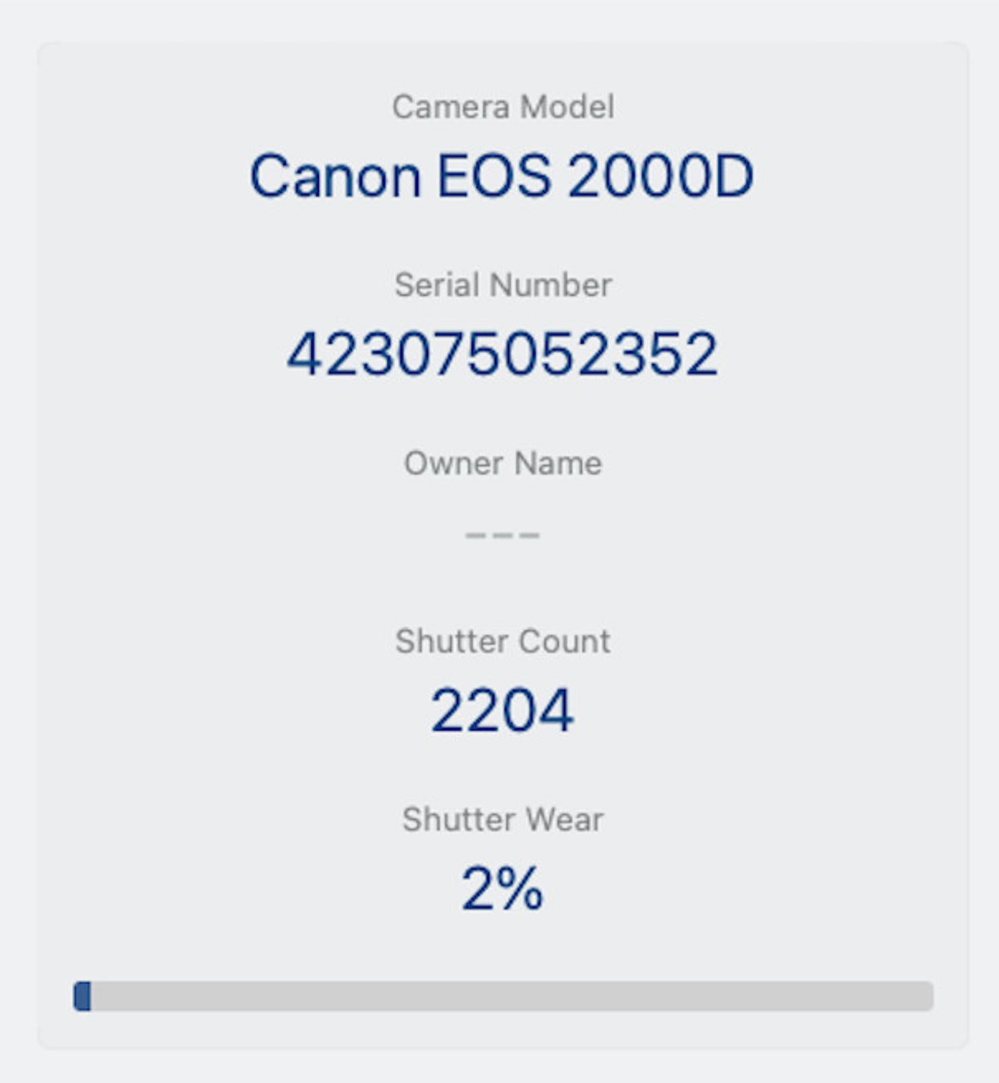The image size is (999, 1083).
Task: Click the word Serial in the label
Action: tap(437, 284)
